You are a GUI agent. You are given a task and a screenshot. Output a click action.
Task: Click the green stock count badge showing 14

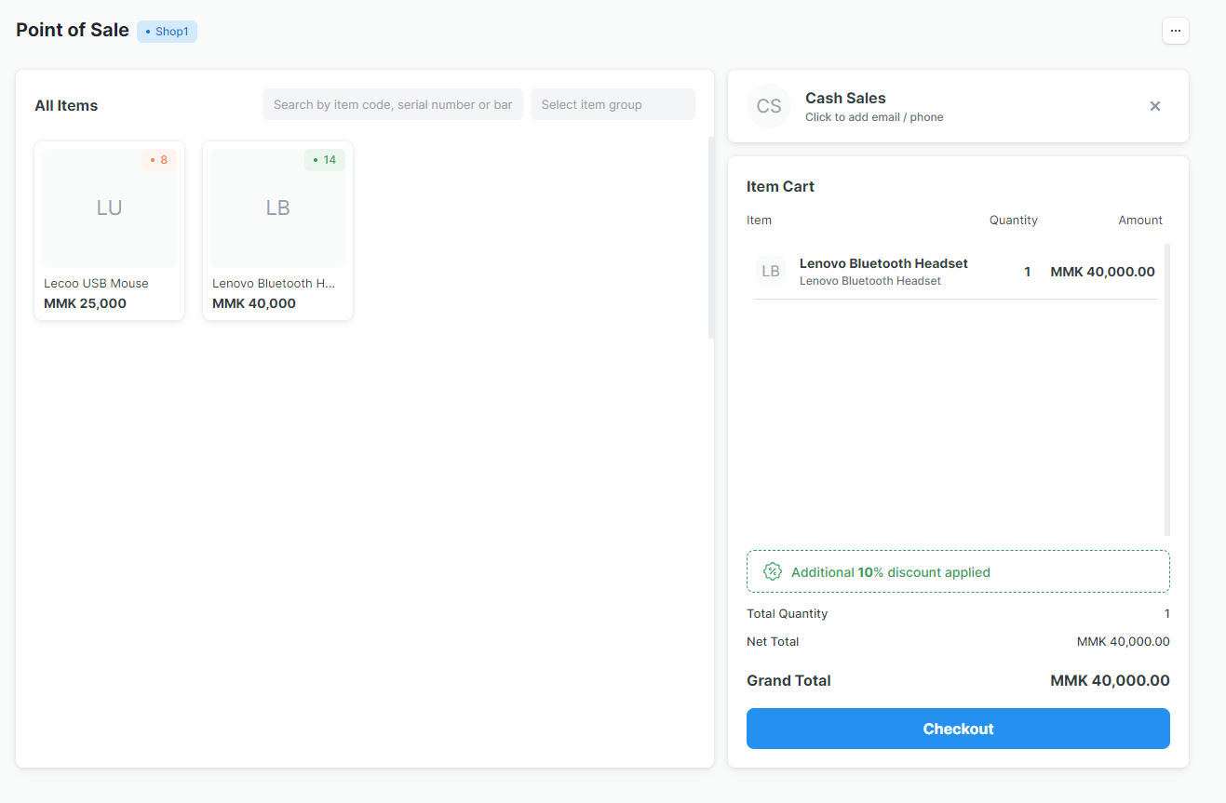(x=325, y=159)
